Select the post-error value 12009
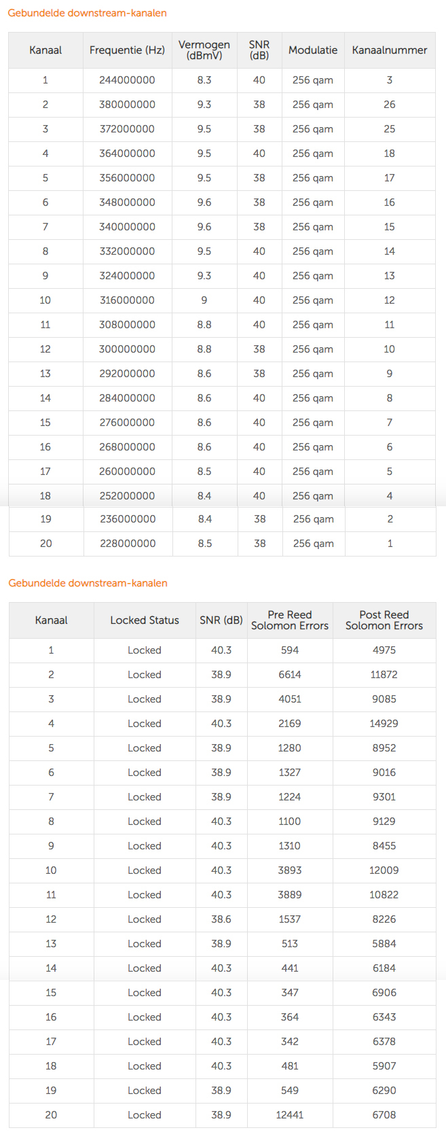 point(384,870)
